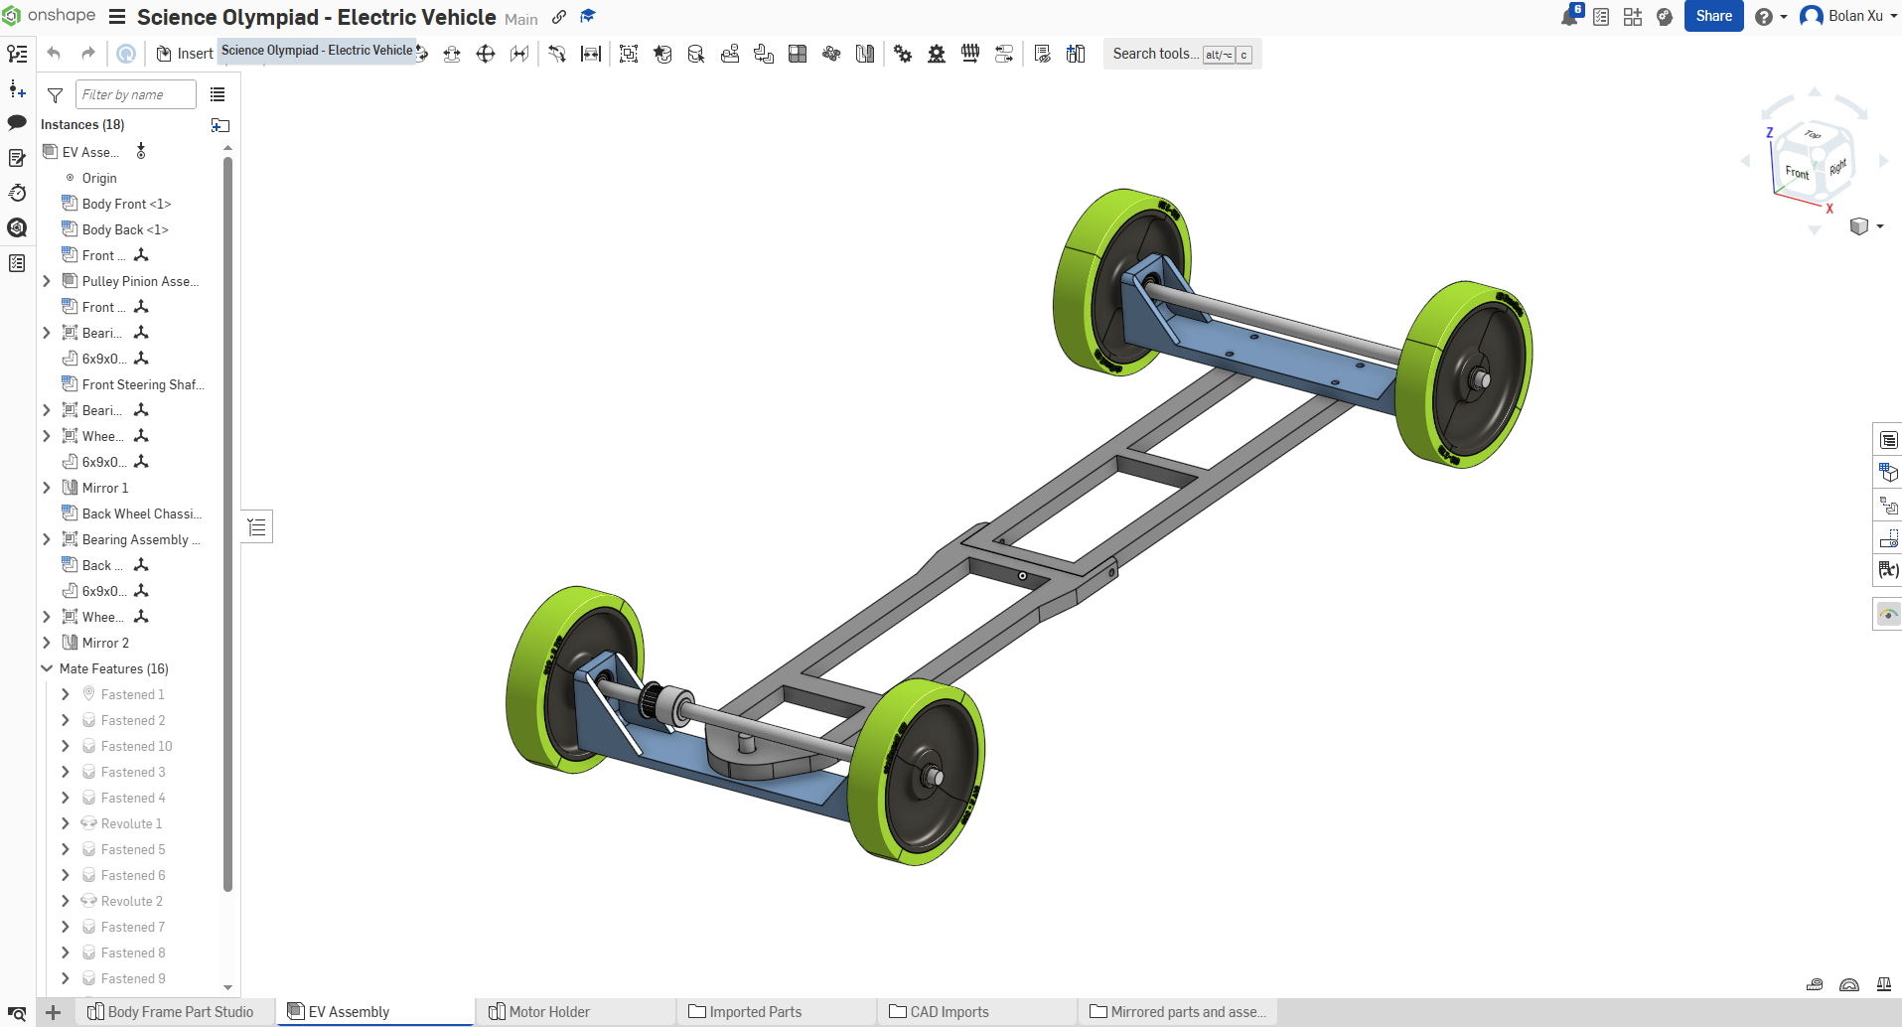Open the Imported Parts tab
This screenshot has height=1027, width=1902.
point(757,1011)
